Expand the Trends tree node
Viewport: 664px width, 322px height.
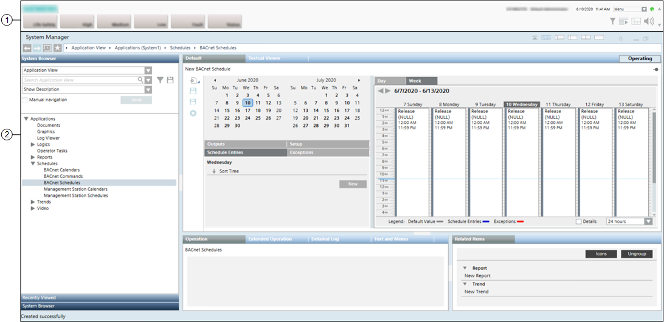tap(33, 202)
